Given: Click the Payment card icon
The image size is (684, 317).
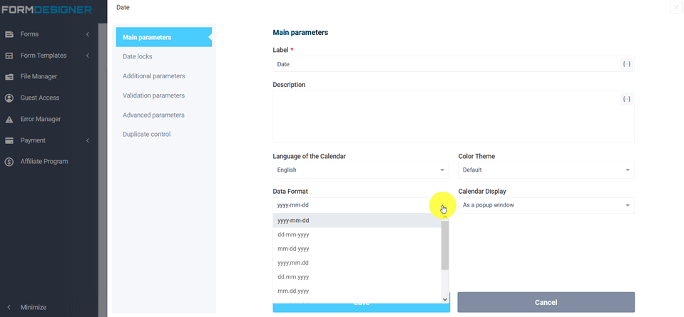Looking at the screenshot, I should pyautogui.click(x=9, y=140).
